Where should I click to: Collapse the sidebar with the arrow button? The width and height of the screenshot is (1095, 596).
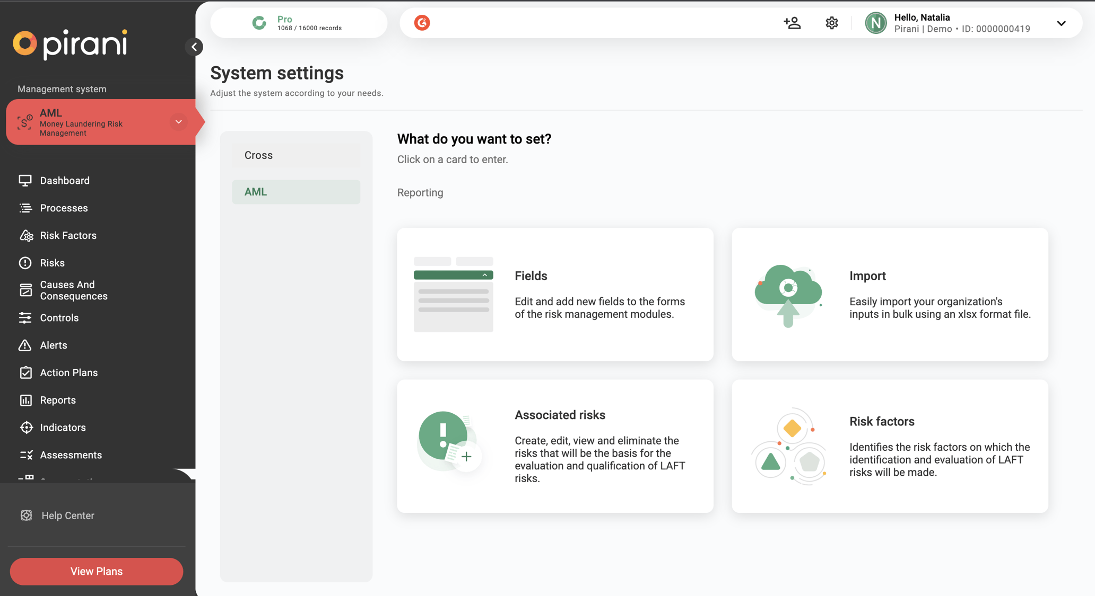click(x=194, y=47)
